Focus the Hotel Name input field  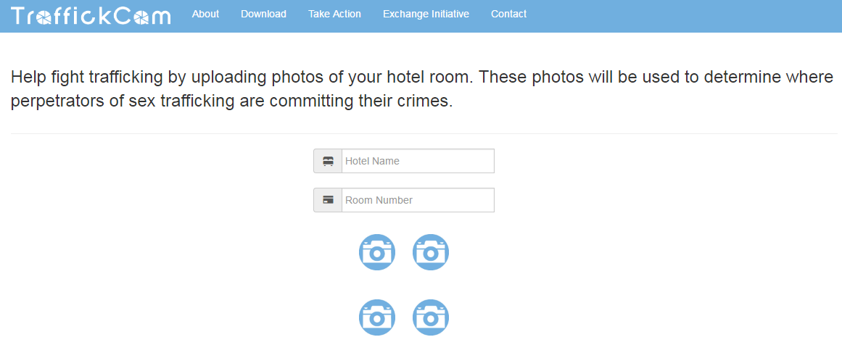coord(418,161)
